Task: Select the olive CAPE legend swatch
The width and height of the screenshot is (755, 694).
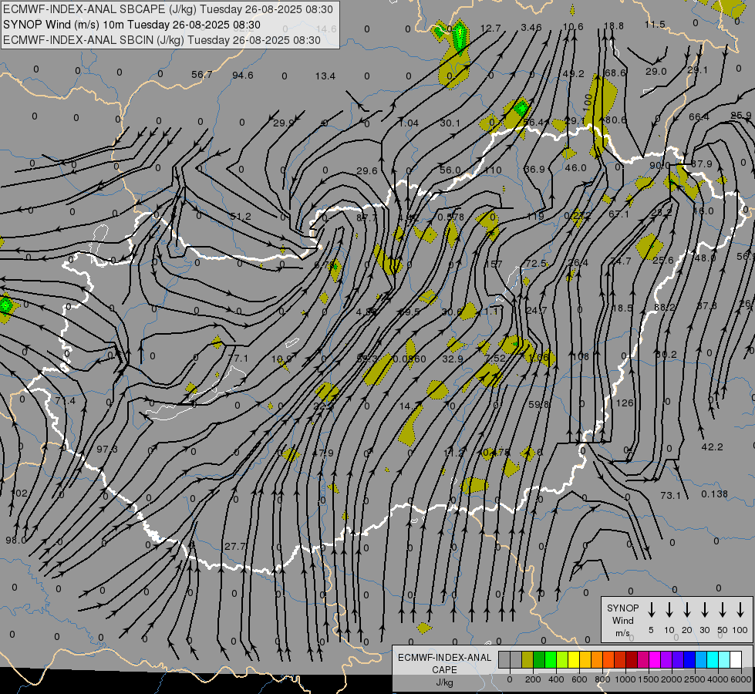Action: 527,660
